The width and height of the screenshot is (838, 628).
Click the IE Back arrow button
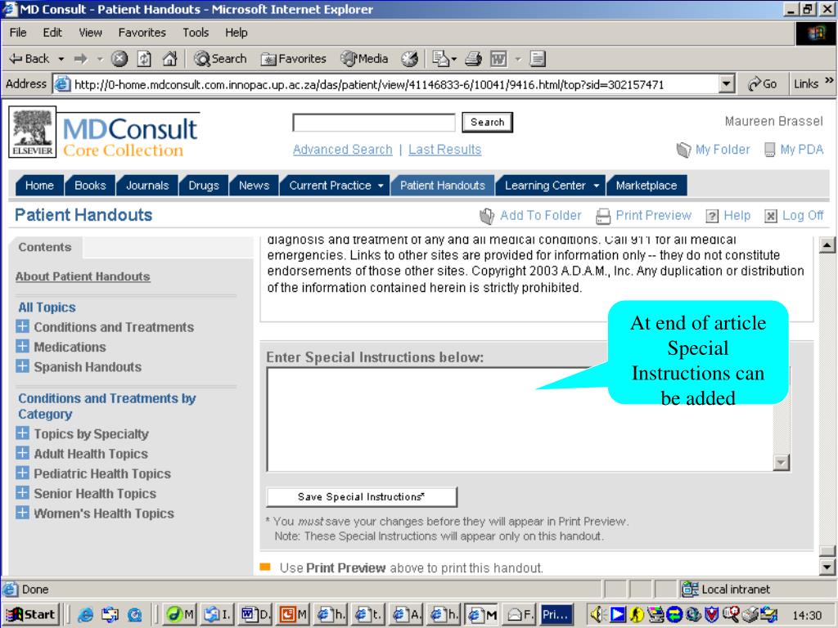[x=29, y=59]
